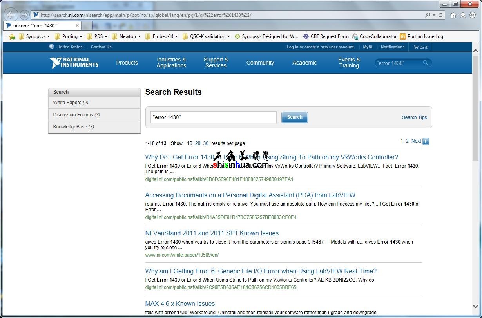Open the address bar search dropdown arrow
The width and height of the screenshot is (482, 318).
(434, 15)
